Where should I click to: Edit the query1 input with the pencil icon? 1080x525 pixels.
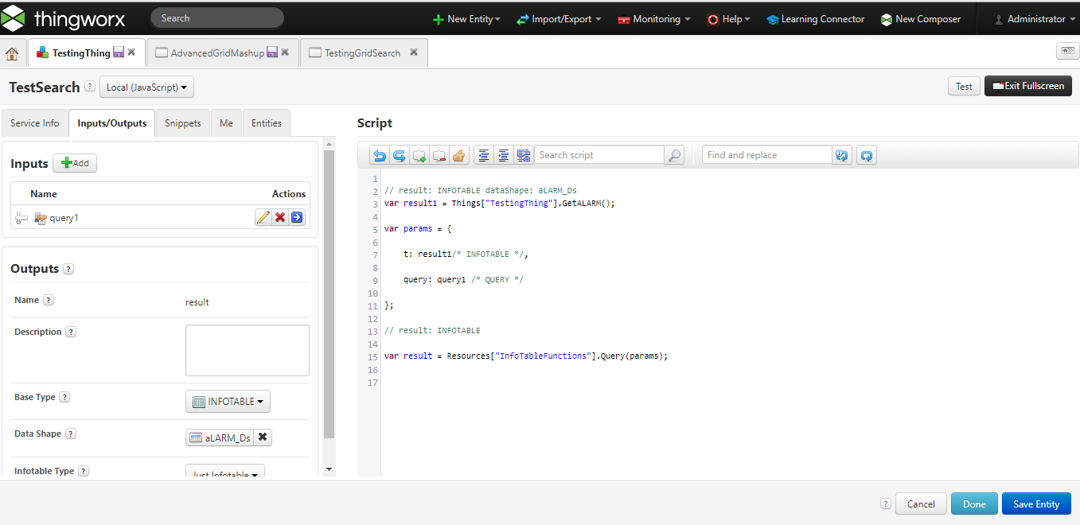[x=263, y=216]
